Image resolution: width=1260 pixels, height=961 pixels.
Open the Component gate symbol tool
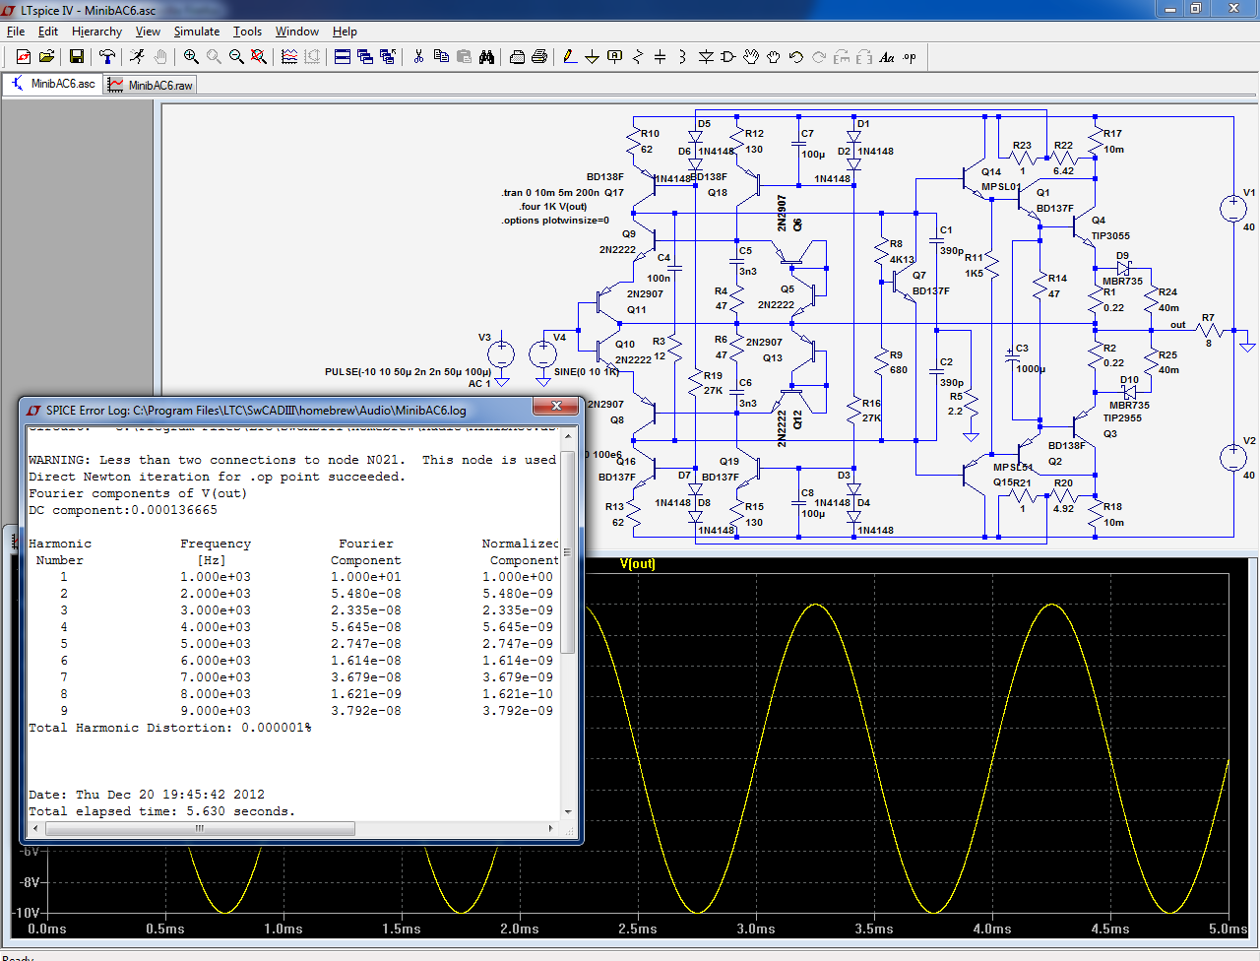click(x=728, y=57)
